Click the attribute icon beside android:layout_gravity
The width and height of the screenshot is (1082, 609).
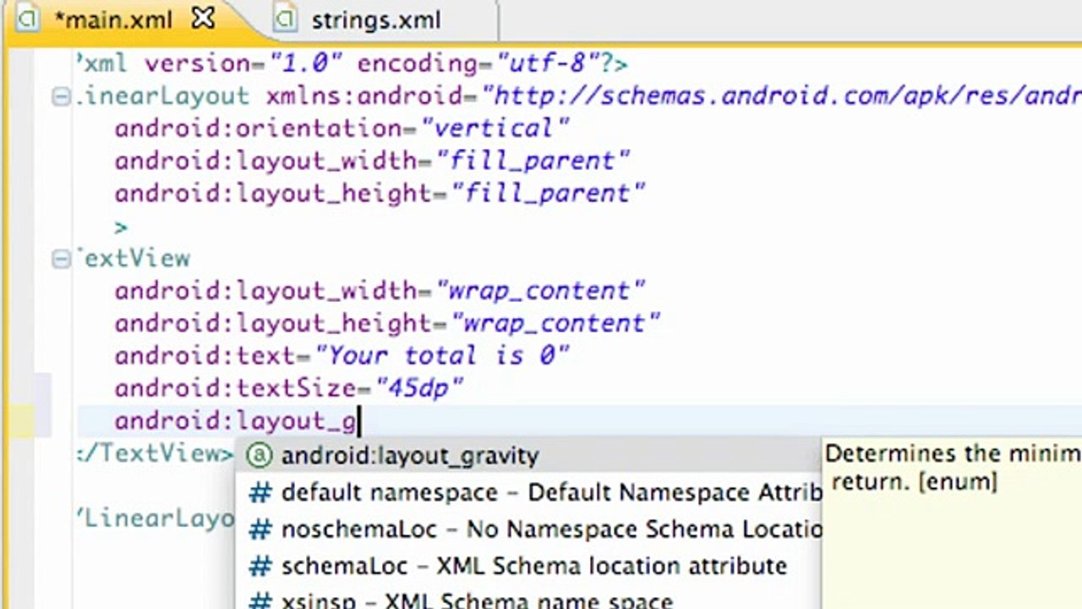pos(259,456)
